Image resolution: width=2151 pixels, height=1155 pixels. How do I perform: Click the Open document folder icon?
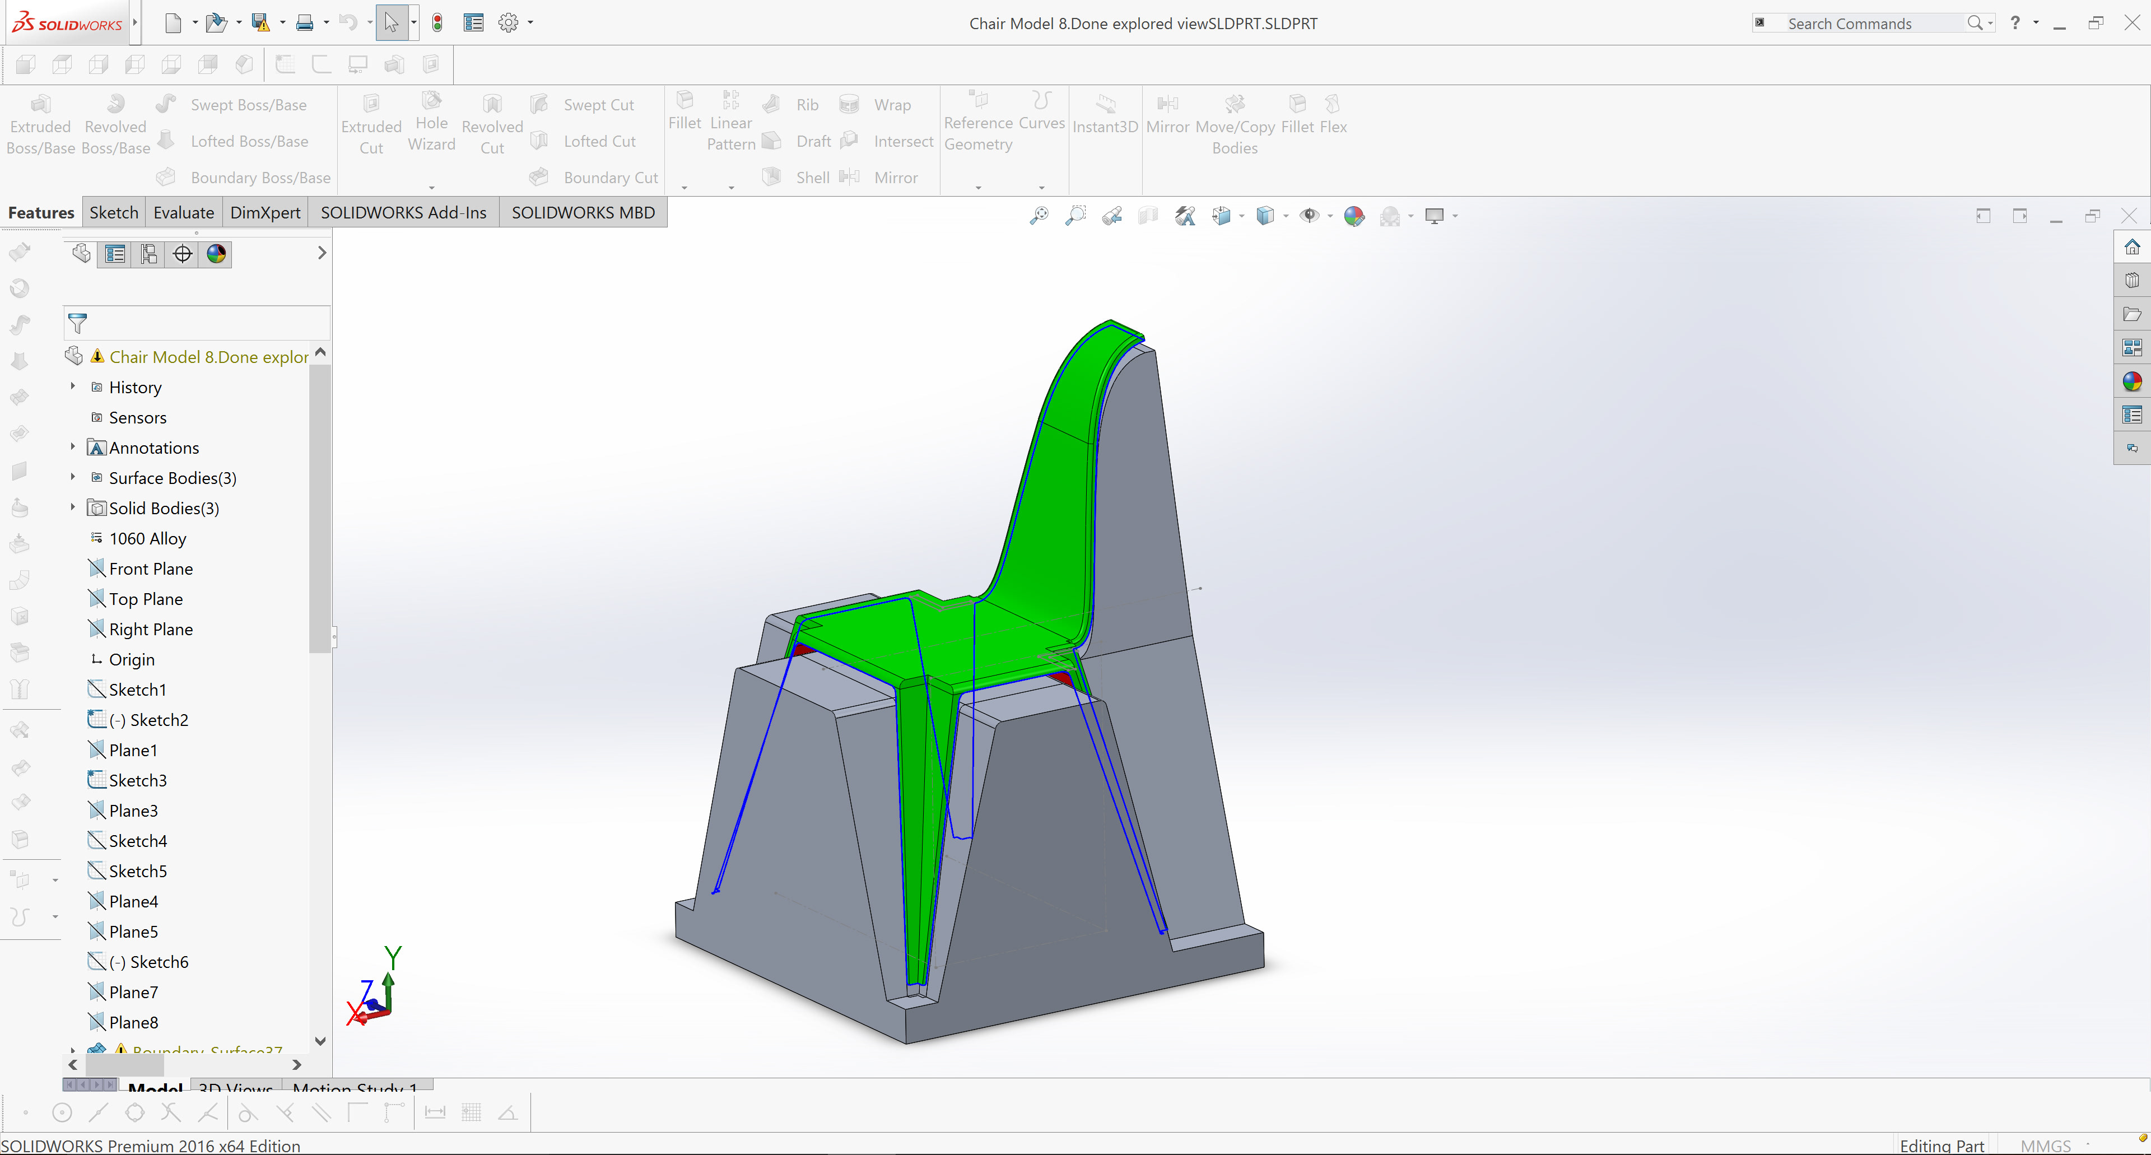216,22
